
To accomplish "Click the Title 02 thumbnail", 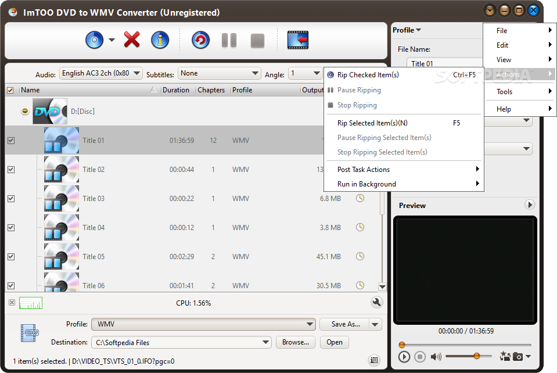I will pyautogui.click(x=62, y=170).
